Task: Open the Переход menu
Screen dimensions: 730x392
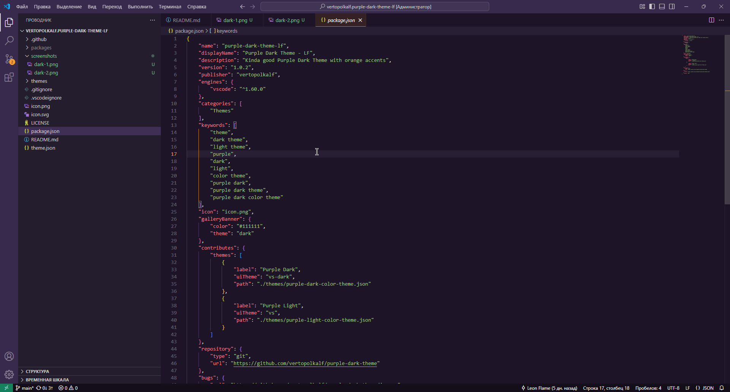Action: point(112,6)
